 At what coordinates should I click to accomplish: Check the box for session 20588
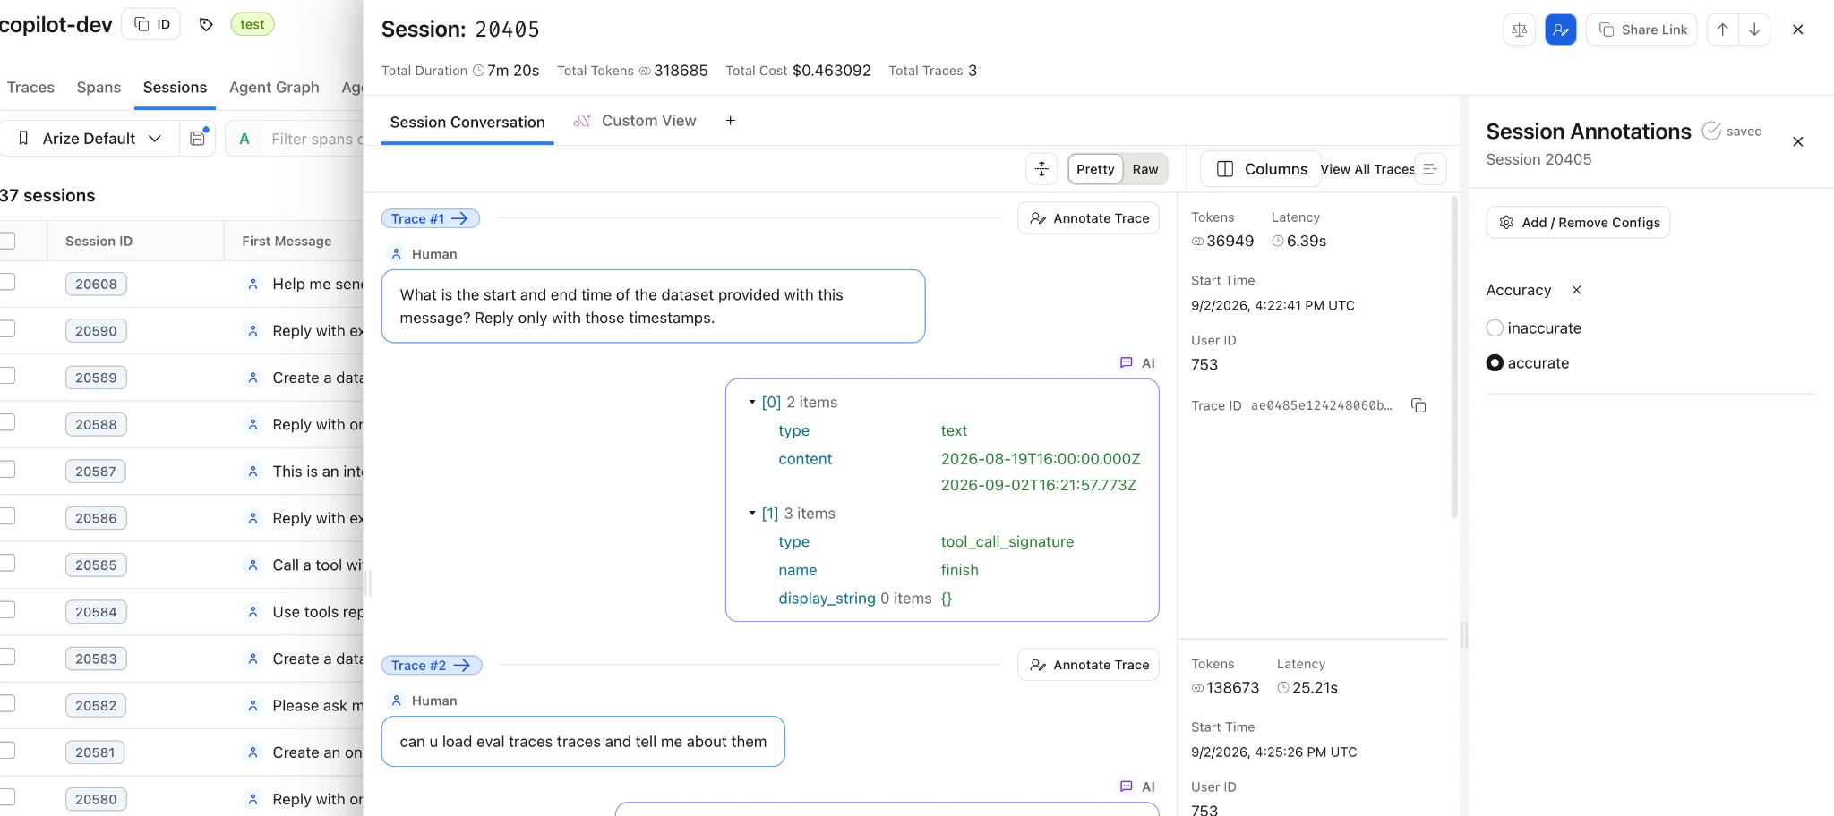(x=6, y=423)
